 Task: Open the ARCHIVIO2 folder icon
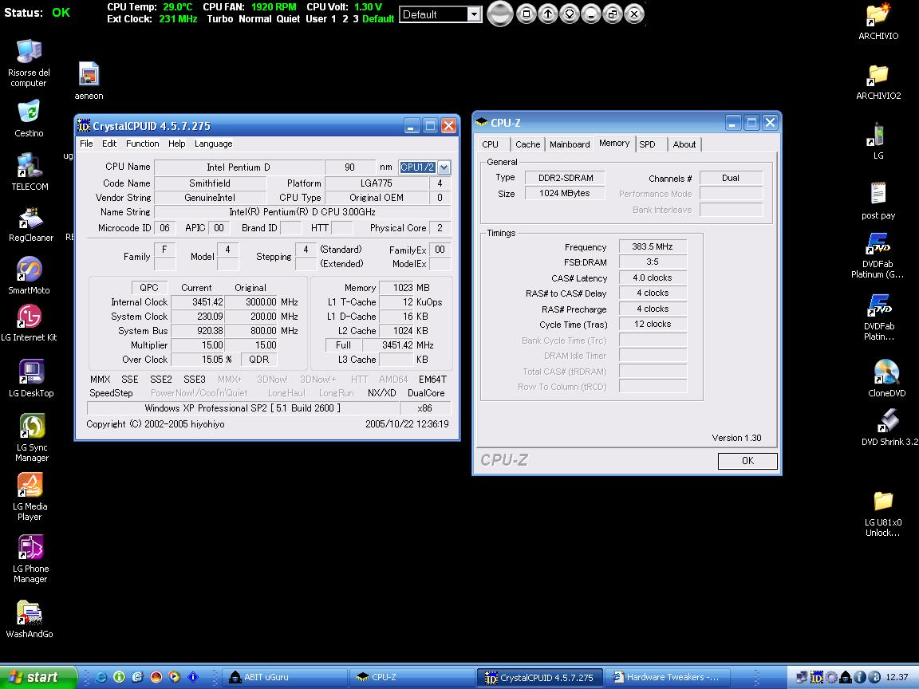tap(878, 82)
